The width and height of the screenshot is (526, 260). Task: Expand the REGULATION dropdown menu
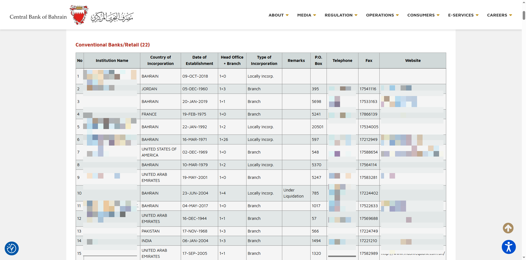(x=341, y=15)
